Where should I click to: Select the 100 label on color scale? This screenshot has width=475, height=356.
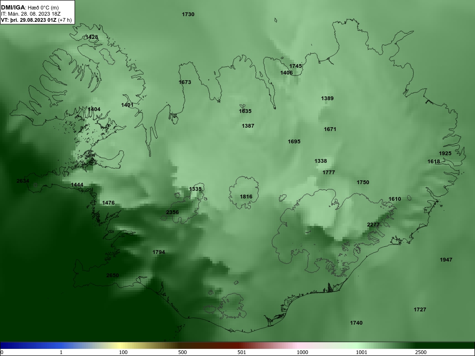coord(123,352)
